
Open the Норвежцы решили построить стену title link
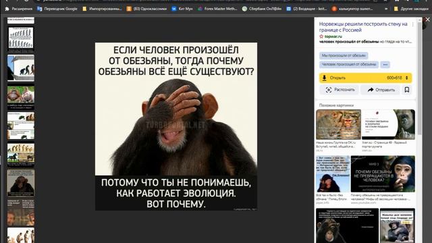pyautogui.click(x=363, y=27)
